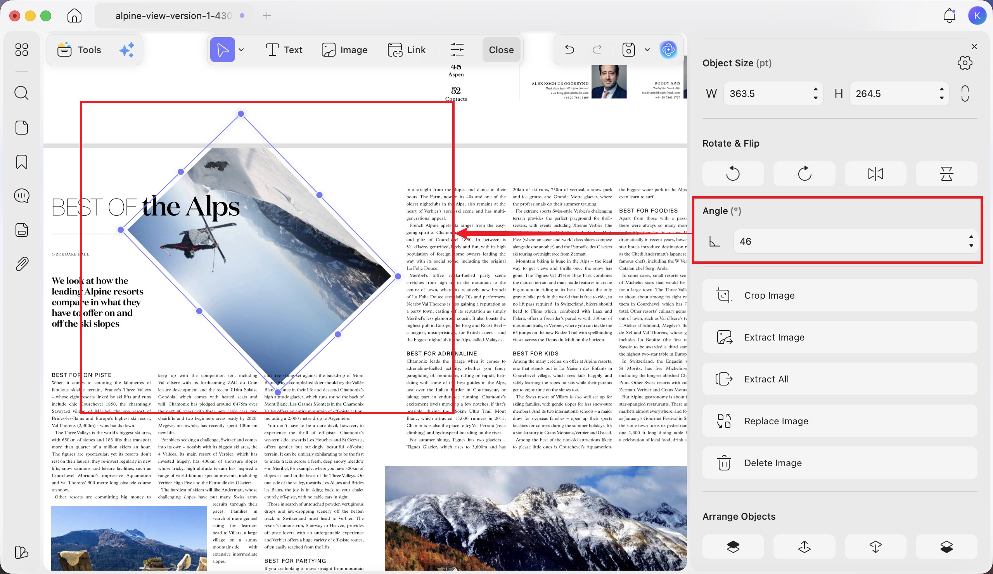Open the comments icon in left sidebar
This screenshot has width=993, height=574.
pos(22,196)
